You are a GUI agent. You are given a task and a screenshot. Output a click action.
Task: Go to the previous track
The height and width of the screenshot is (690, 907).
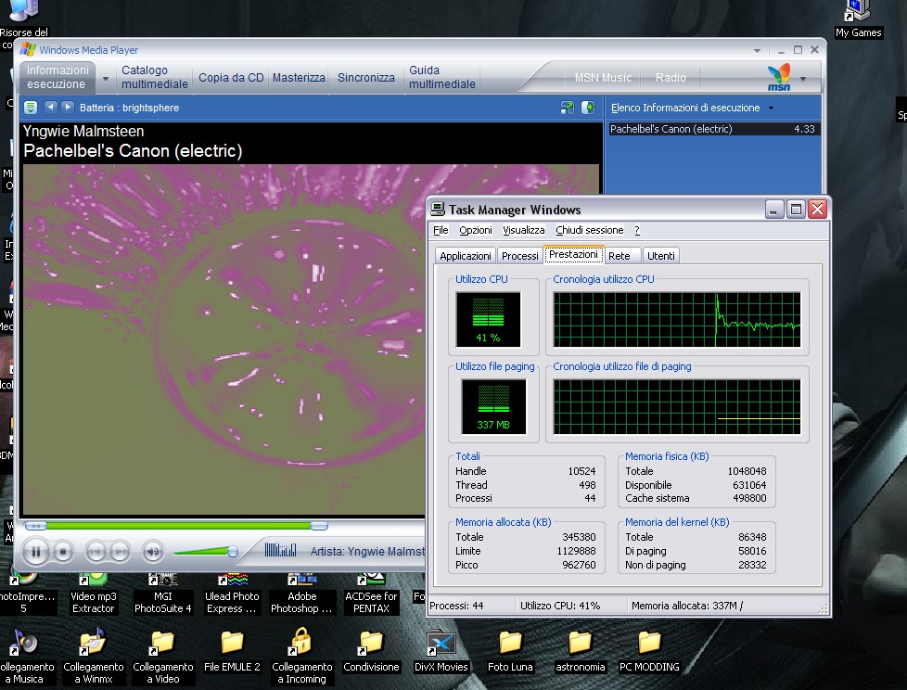96,552
